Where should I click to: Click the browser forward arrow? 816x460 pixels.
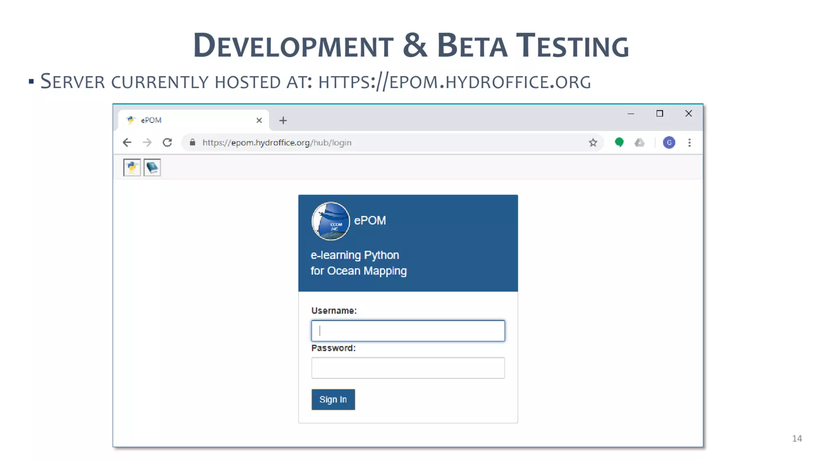(x=147, y=143)
